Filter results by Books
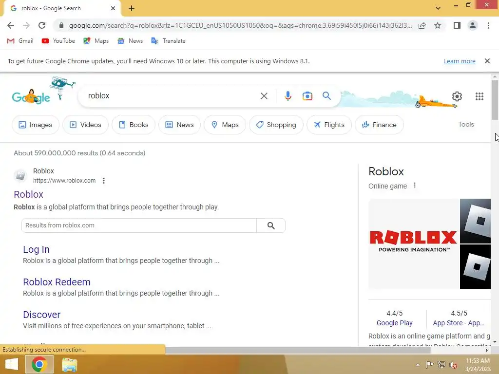This screenshot has width=499, height=374. [134, 125]
